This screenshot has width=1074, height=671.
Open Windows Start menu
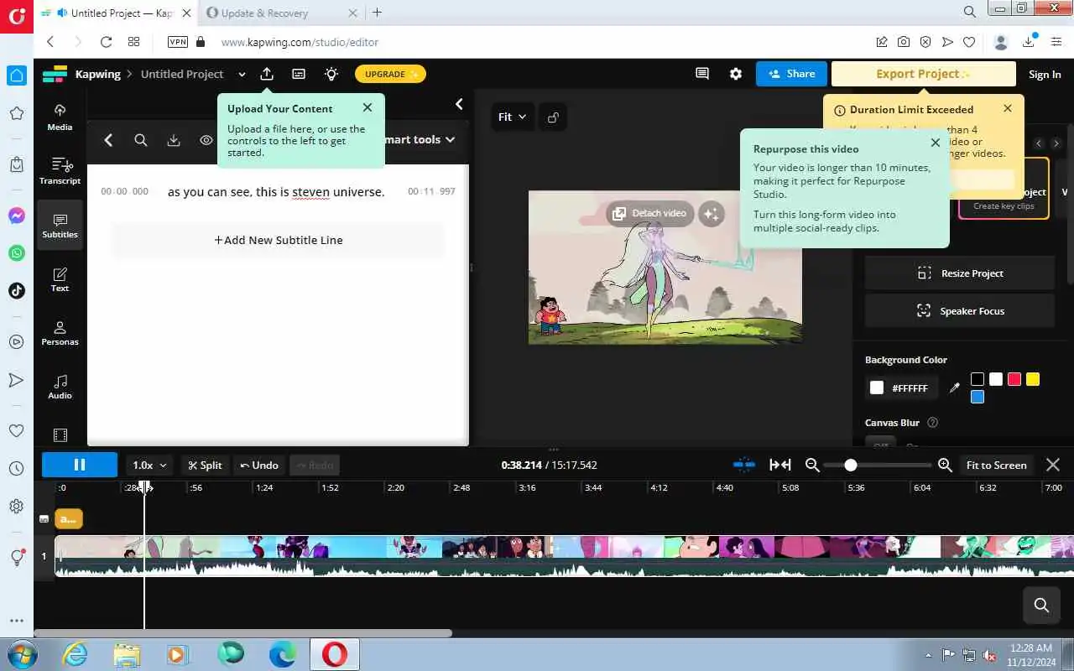click(x=21, y=653)
